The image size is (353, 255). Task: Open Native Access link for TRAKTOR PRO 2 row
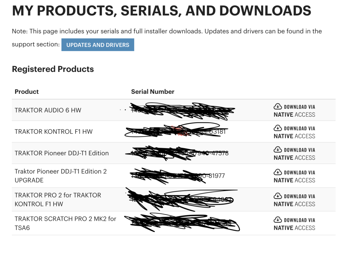[294, 200]
